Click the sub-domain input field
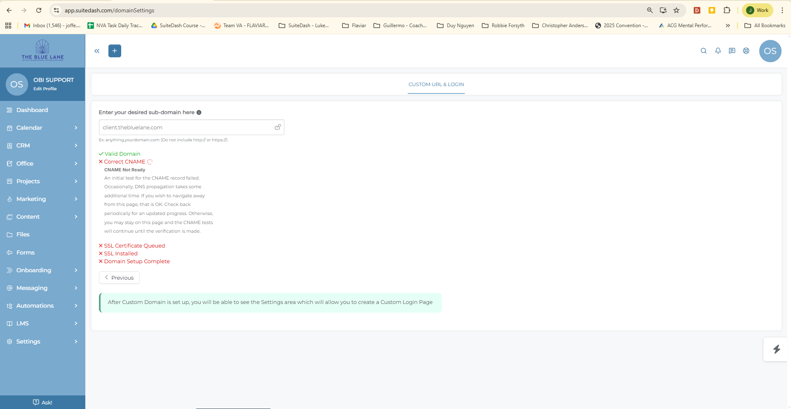791x409 pixels. coord(191,127)
